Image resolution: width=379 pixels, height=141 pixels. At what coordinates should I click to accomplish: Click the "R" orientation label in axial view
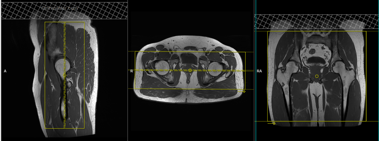point(131,71)
